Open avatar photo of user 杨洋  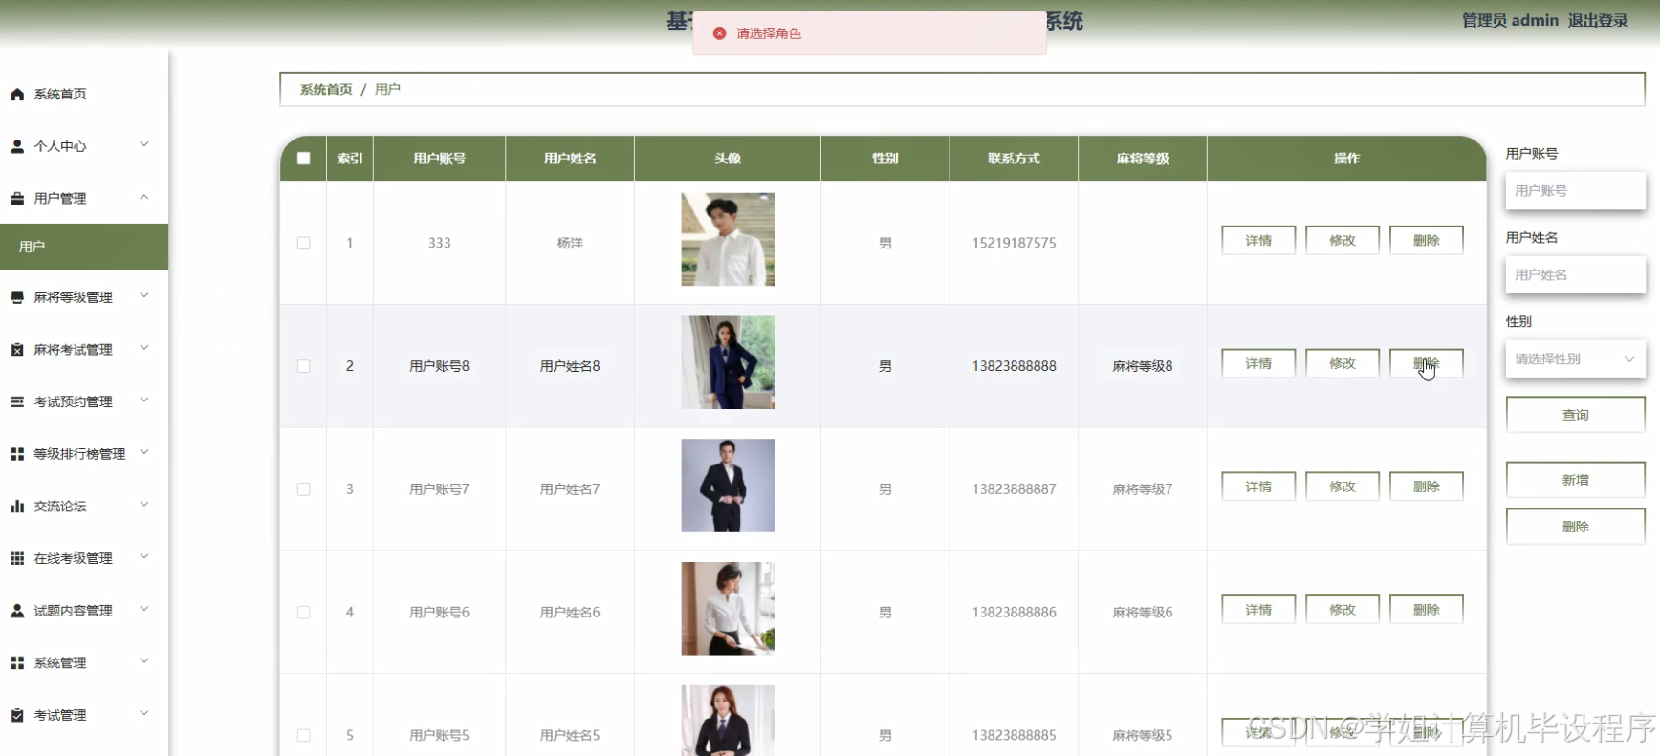pos(728,240)
